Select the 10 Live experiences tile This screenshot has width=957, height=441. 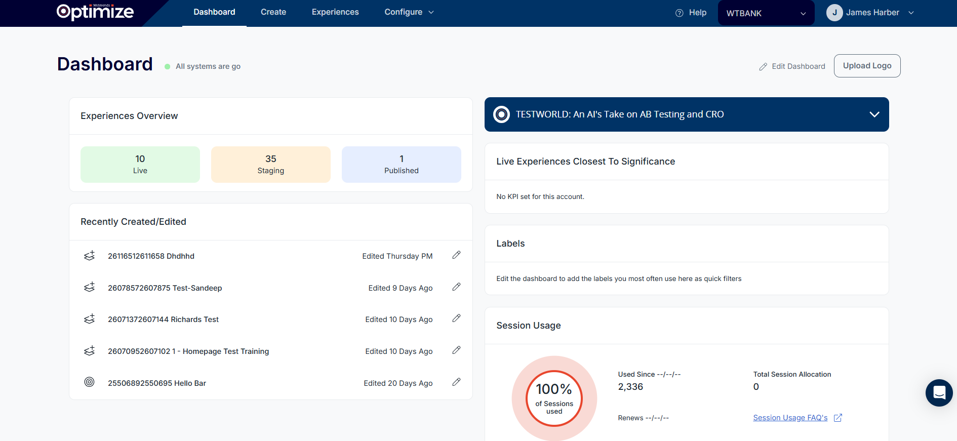tap(140, 165)
